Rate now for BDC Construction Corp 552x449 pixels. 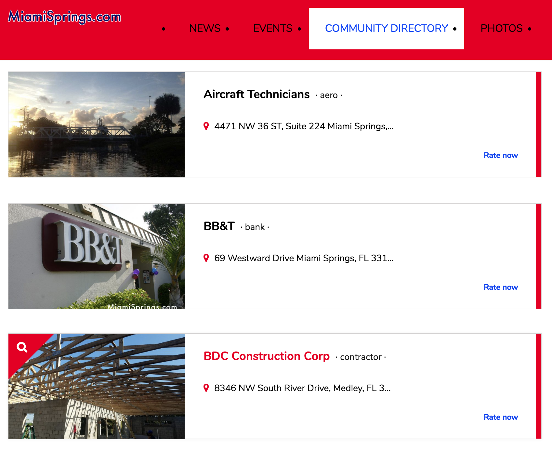(501, 417)
